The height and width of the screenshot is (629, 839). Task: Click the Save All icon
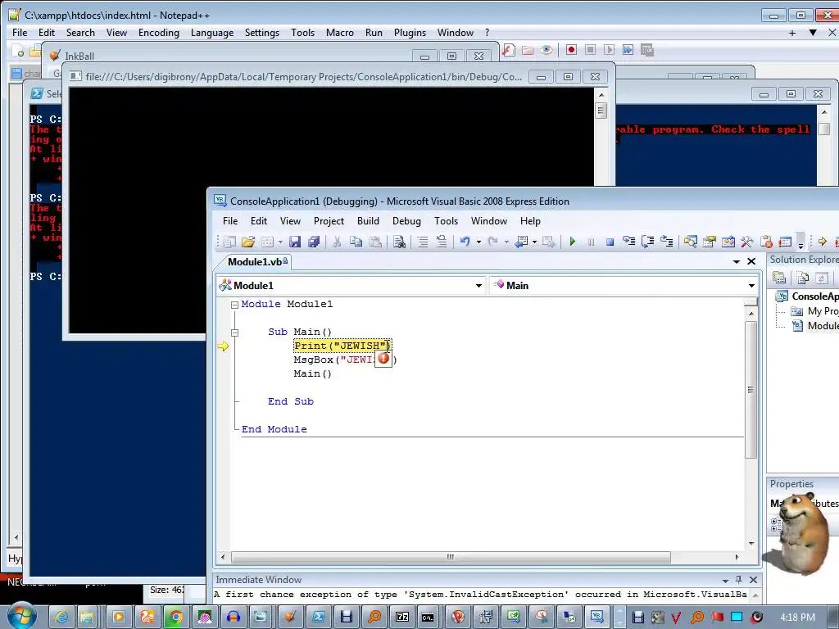coord(314,242)
